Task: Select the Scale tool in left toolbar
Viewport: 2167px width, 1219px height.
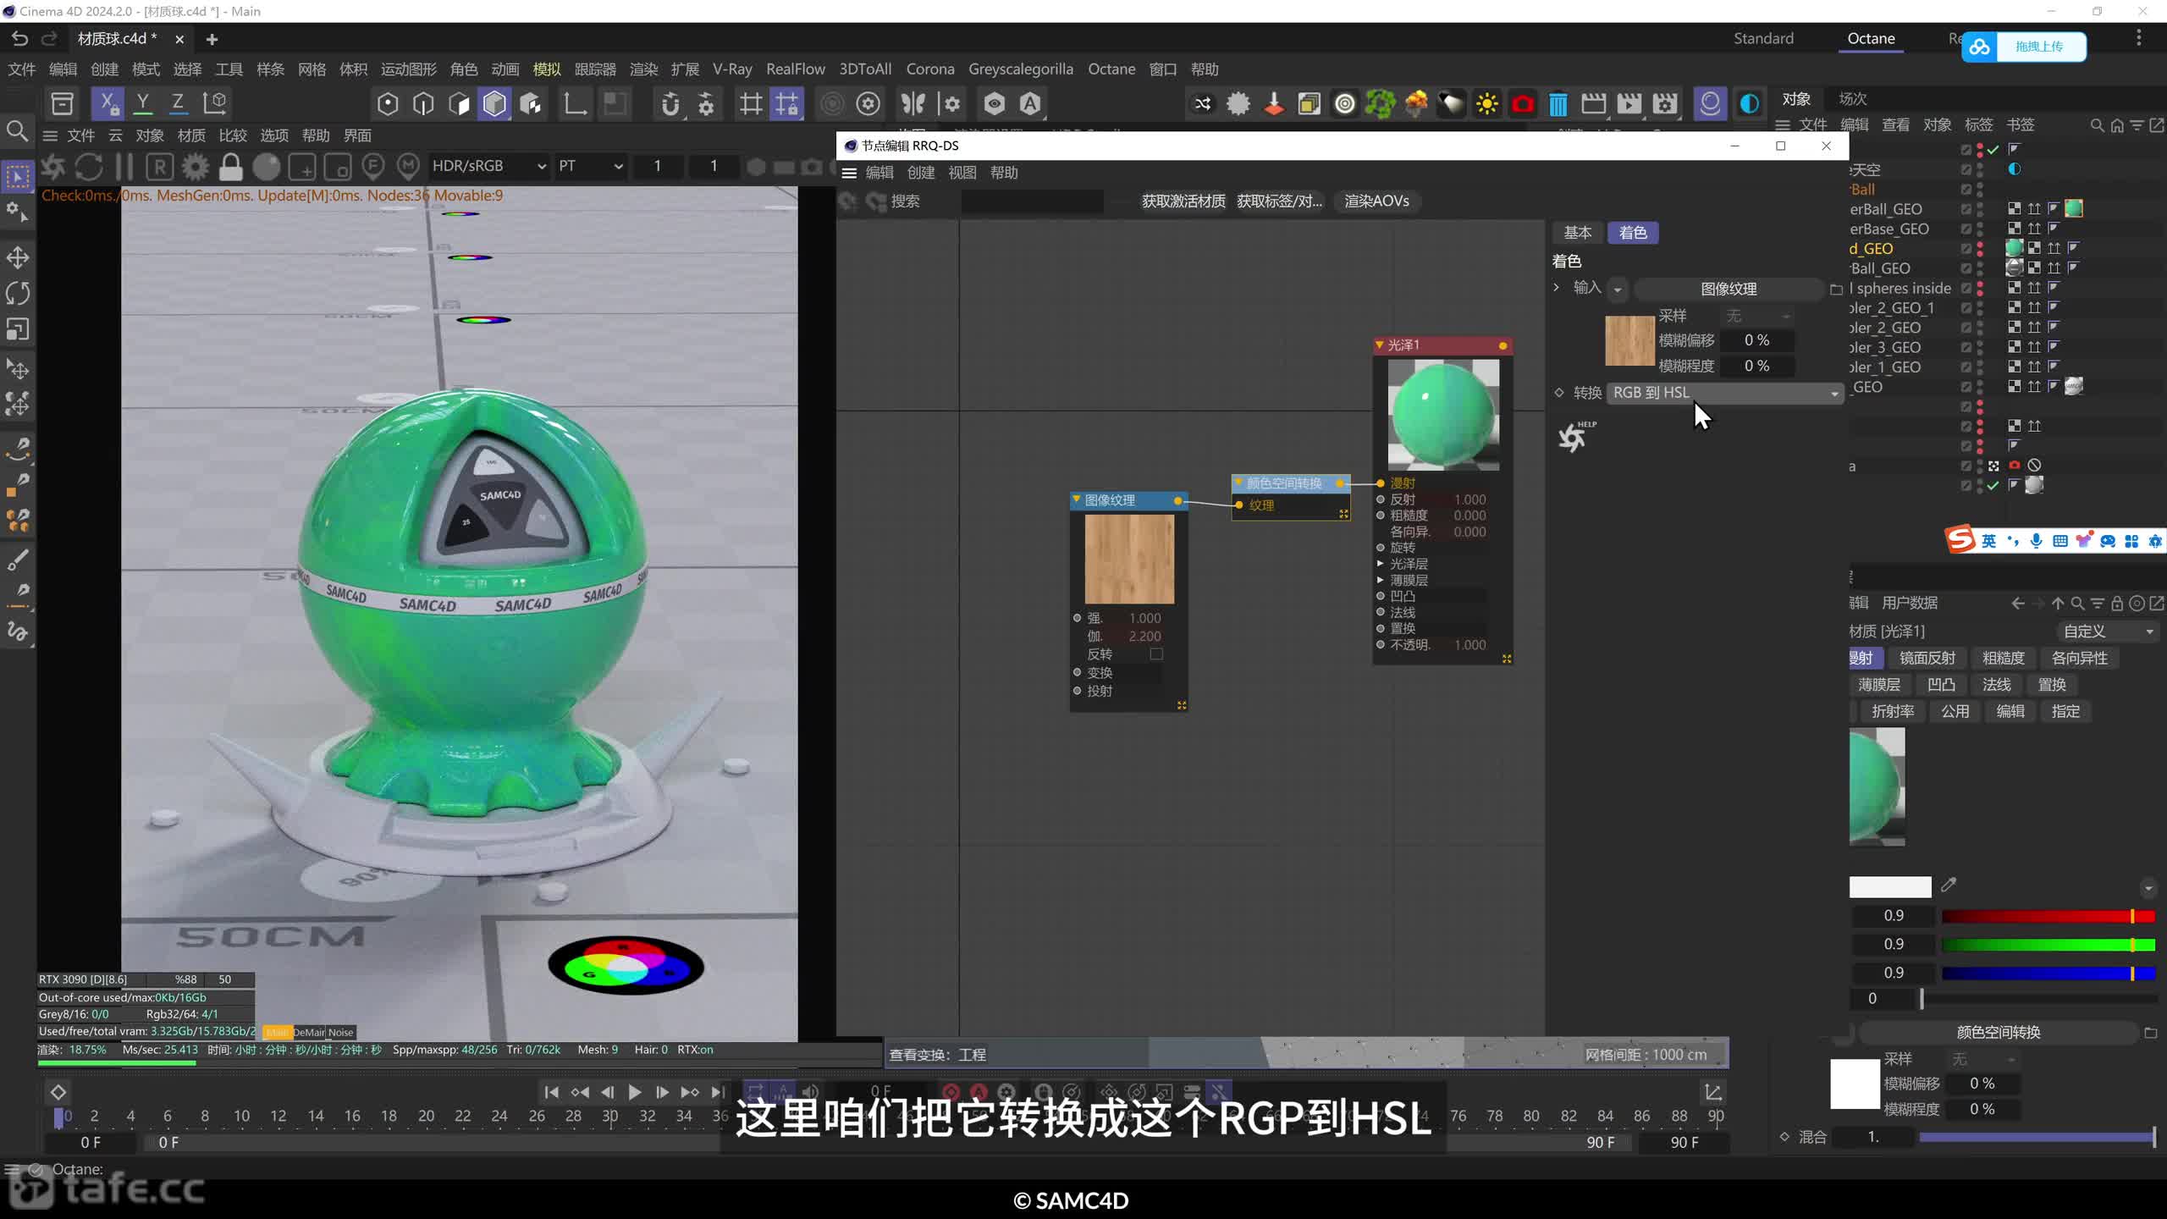Action: pos(18,328)
